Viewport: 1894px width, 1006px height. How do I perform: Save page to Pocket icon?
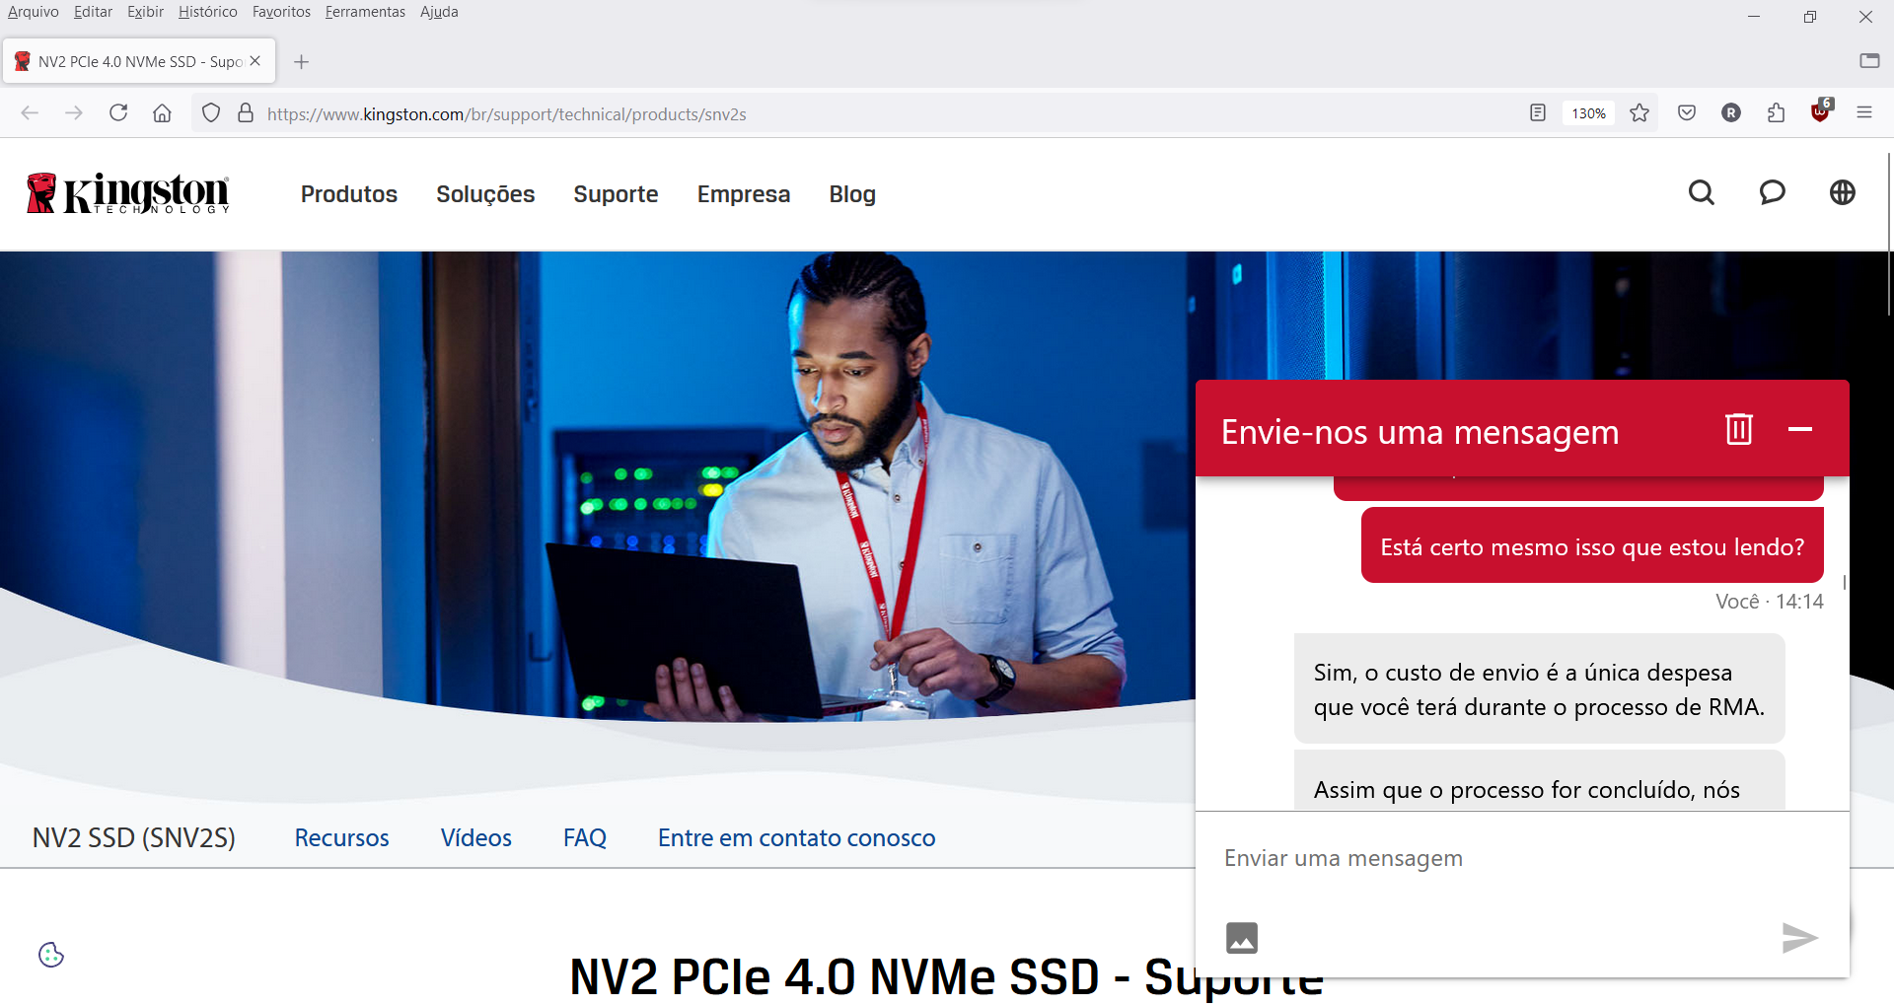[x=1687, y=113]
